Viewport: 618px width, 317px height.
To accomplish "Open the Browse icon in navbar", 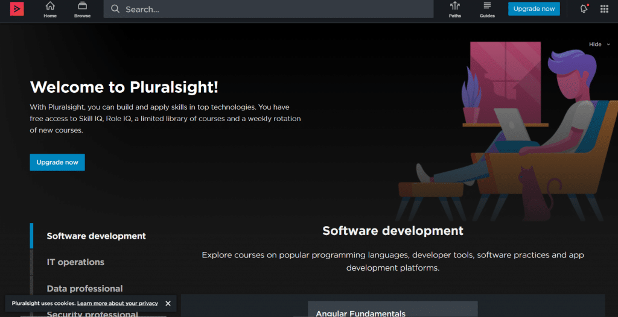I will [x=82, y=10].
